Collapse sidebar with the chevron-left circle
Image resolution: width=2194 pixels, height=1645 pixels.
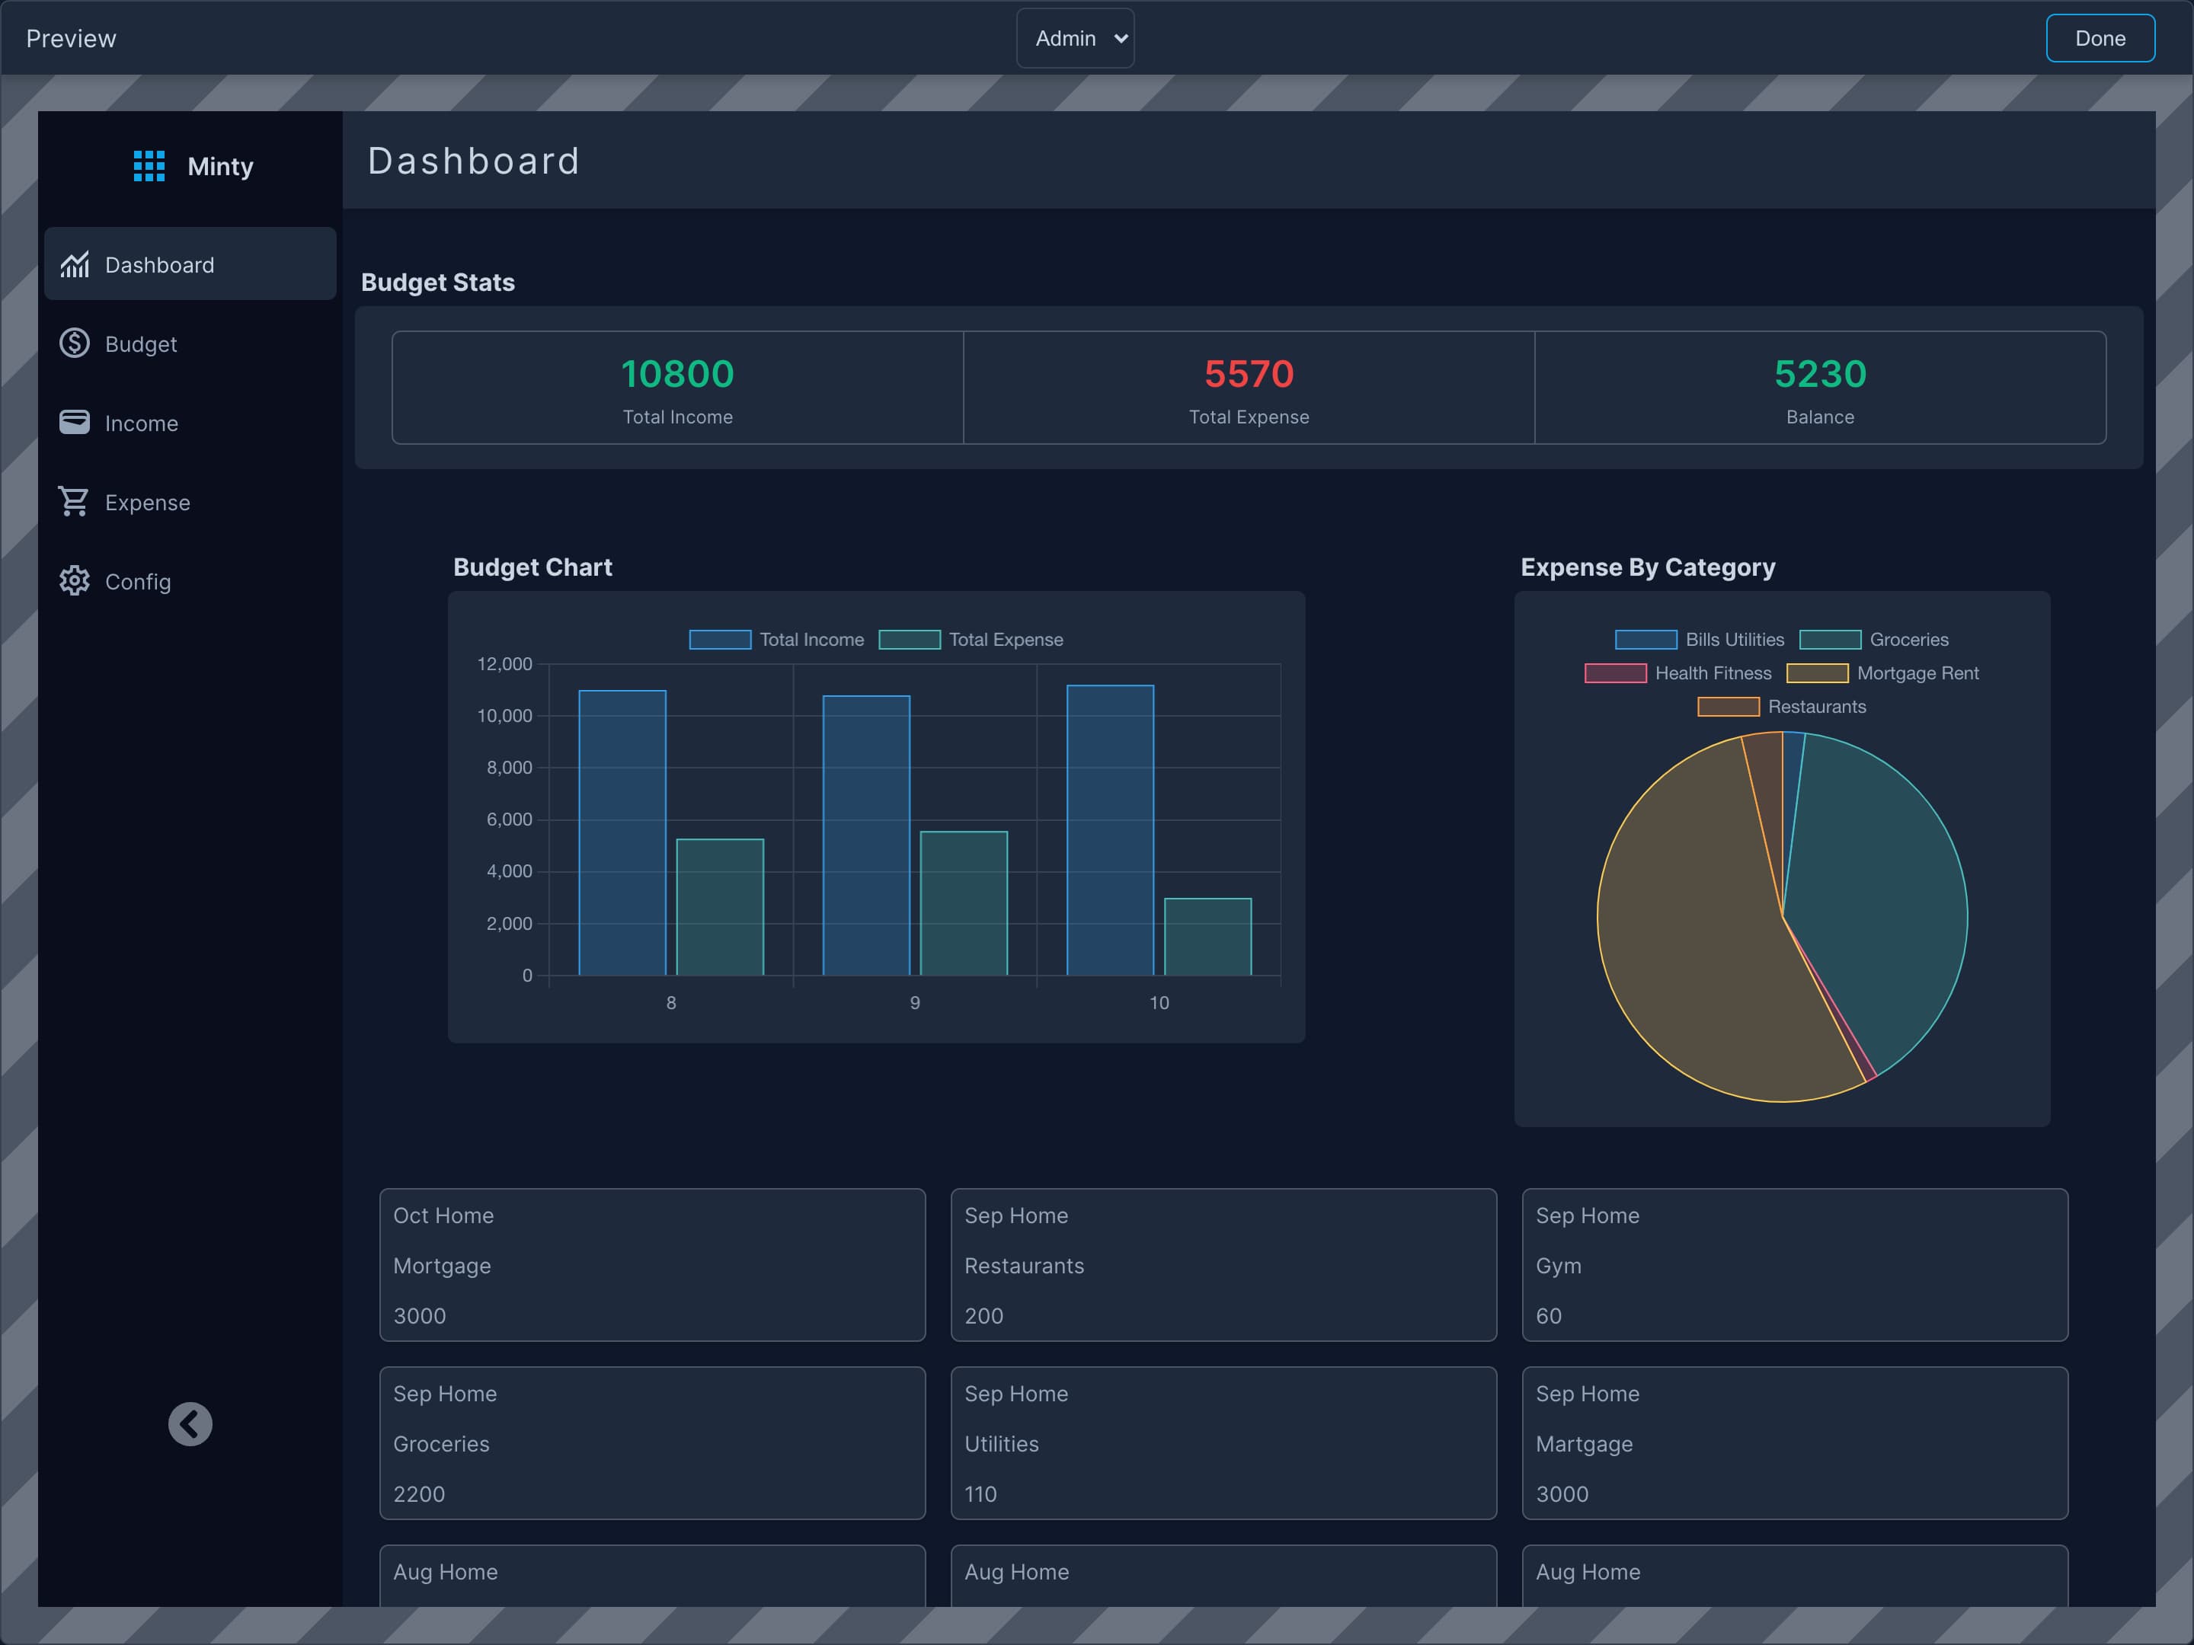(x=190, y=1424)
